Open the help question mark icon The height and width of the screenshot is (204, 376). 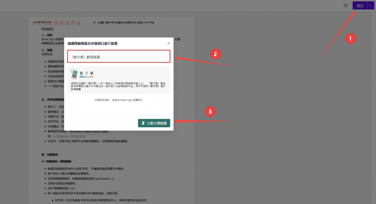click(x=346, y=5)
